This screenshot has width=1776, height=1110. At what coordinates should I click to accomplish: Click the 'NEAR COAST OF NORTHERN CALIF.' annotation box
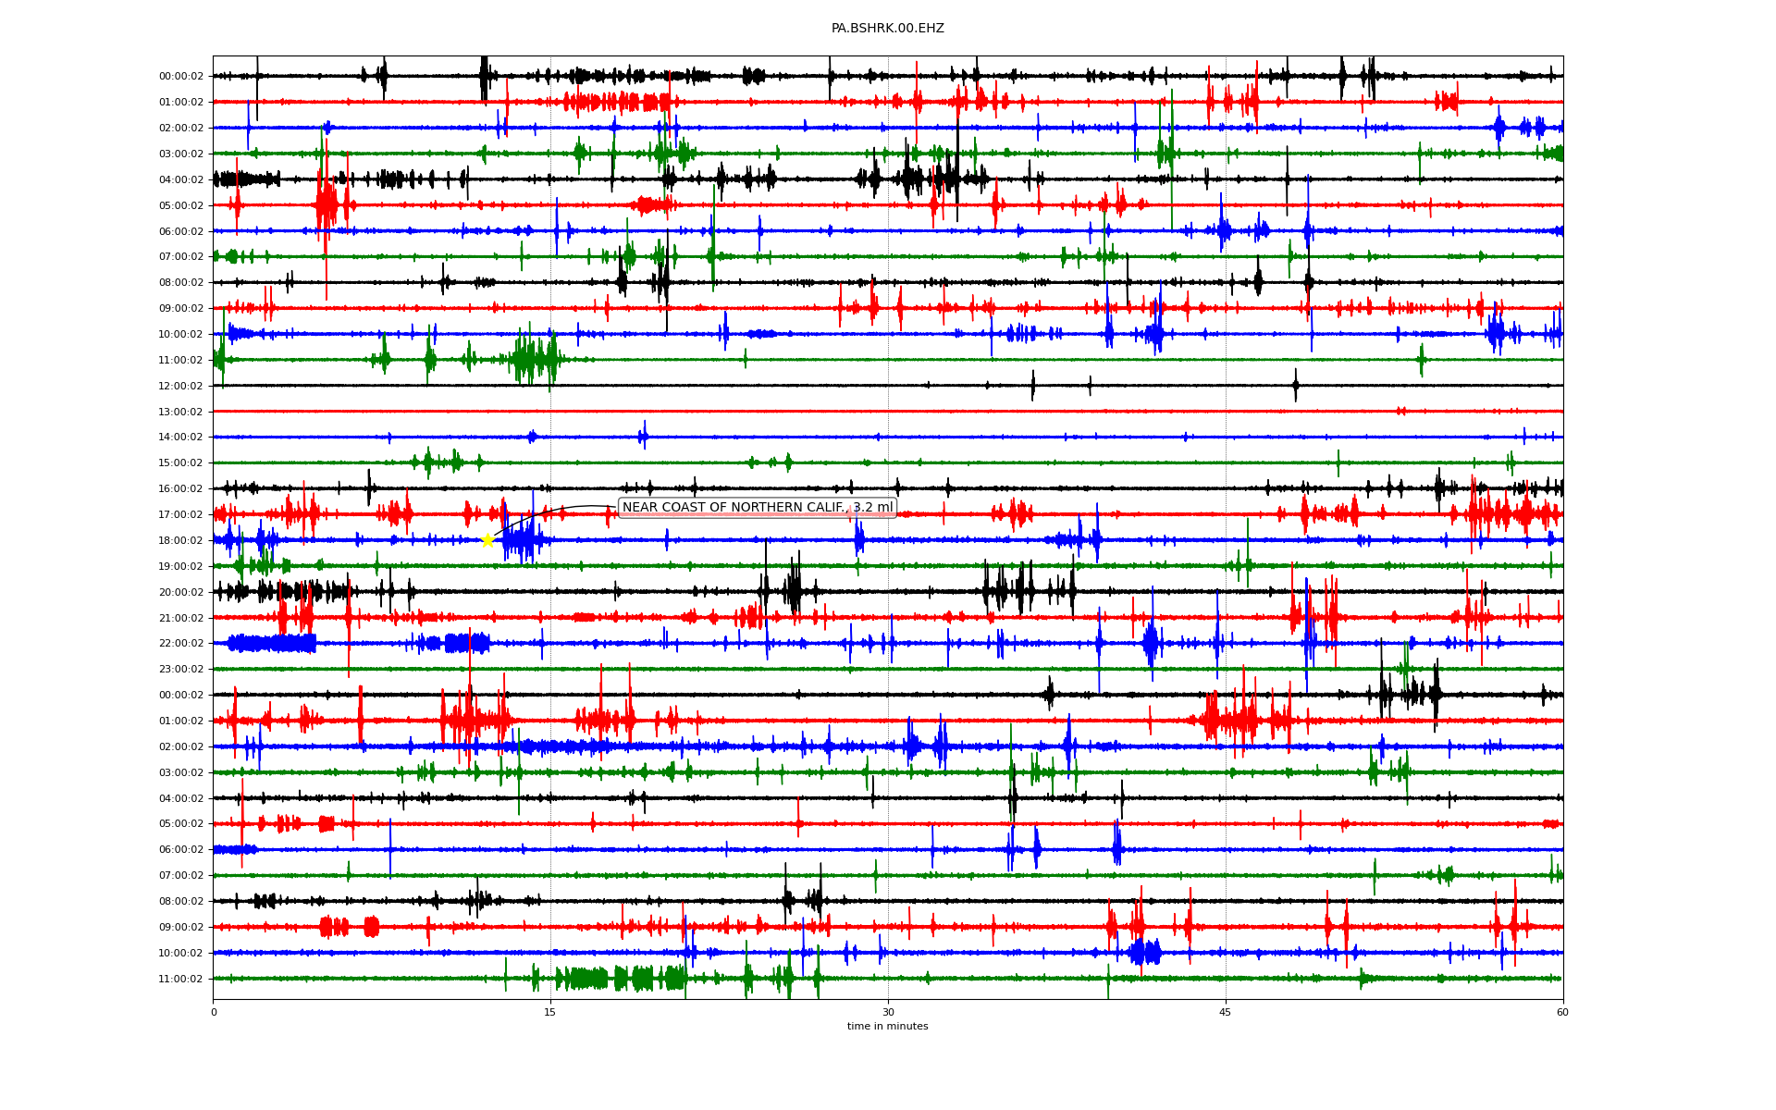[x=757, y=508]
